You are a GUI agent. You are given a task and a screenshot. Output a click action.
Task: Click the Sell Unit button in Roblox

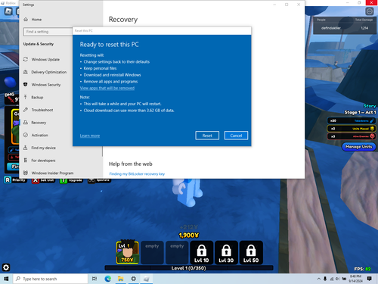(43, 180)
